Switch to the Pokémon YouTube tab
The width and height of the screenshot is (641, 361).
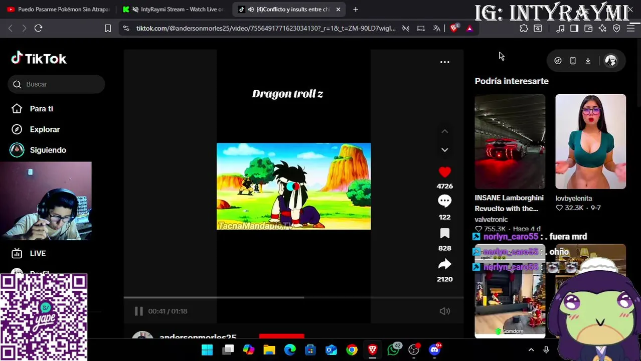click(58, 10)
